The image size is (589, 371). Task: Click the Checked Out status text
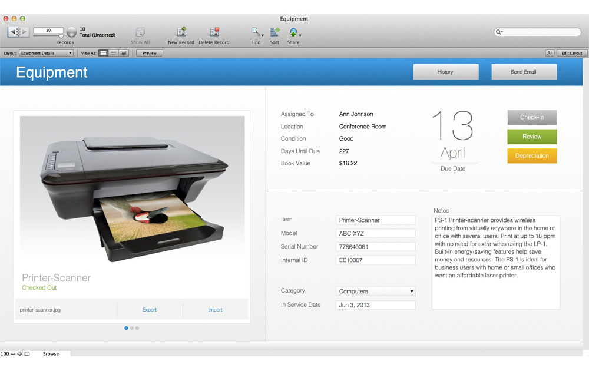39,287
